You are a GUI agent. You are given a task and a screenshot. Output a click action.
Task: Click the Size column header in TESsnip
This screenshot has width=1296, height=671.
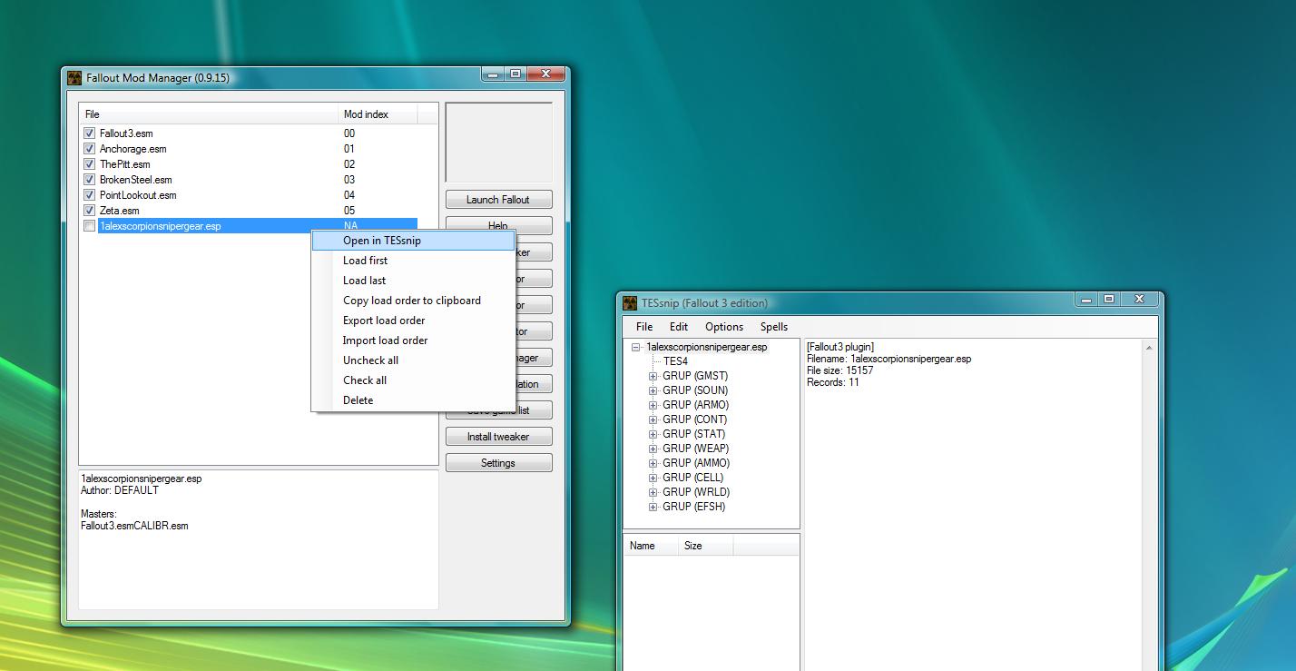(x=706, y=546)
